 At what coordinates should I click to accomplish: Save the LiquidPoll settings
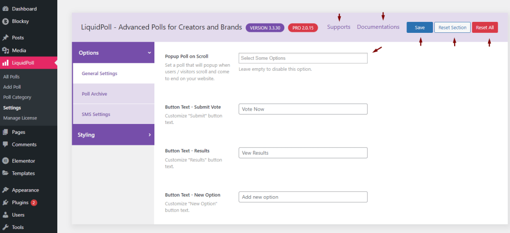tap(419, 27)
